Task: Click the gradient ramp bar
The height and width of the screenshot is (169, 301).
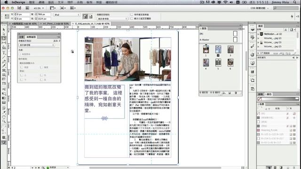Action: tap(278, 99)
